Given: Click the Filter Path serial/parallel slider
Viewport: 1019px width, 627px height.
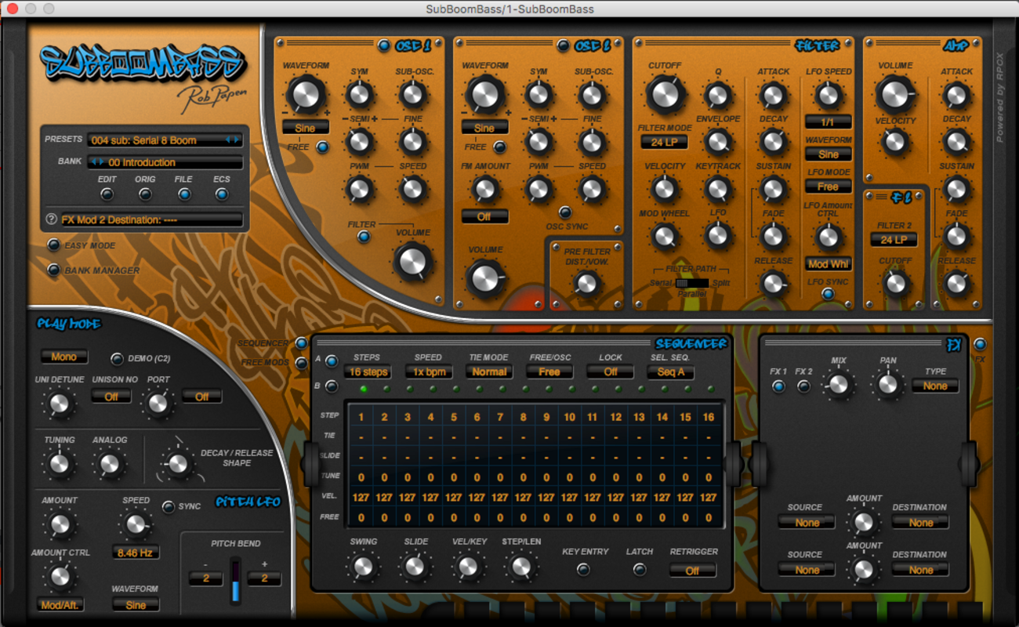Looking at the screenshot, I should [x=691, y=283].
